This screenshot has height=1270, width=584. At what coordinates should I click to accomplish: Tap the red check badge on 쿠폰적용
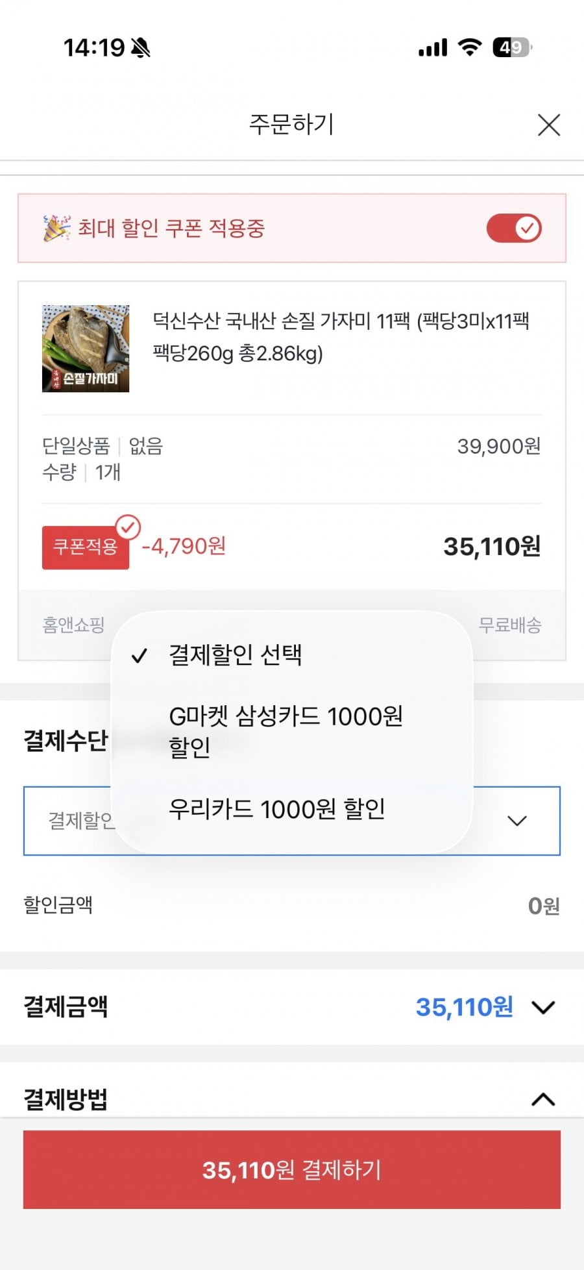[128, 527]
